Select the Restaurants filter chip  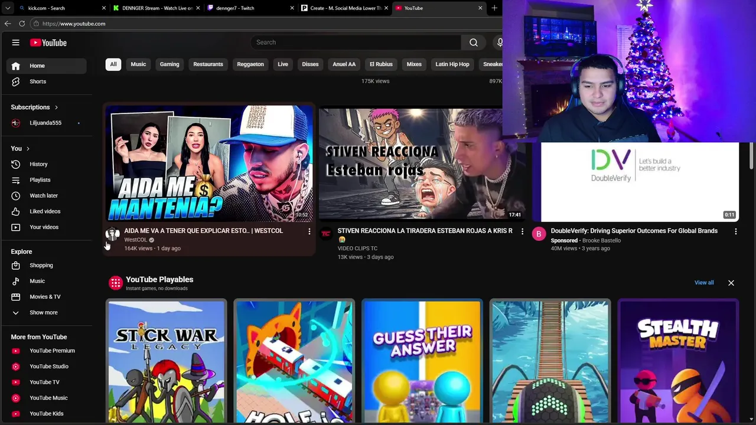click(x=208, y=64)
